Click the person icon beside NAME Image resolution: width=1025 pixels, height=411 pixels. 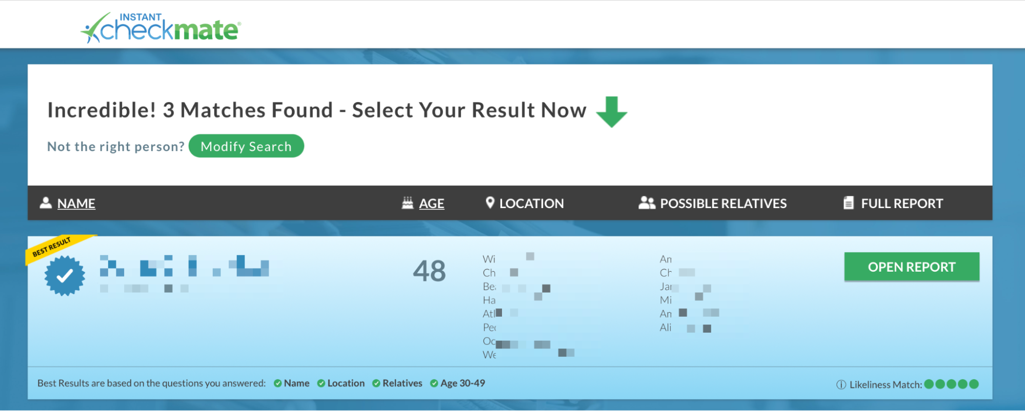coord(46,203)
